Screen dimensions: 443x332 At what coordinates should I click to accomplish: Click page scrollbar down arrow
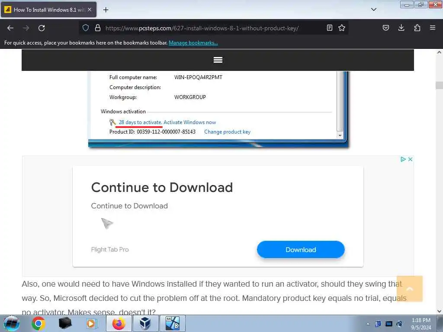click(x=439, y=311)
